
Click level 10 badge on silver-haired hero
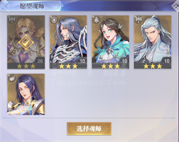(167, 61)
